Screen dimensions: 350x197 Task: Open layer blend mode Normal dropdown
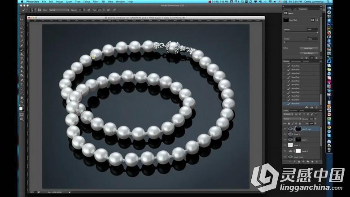[292, 119]
